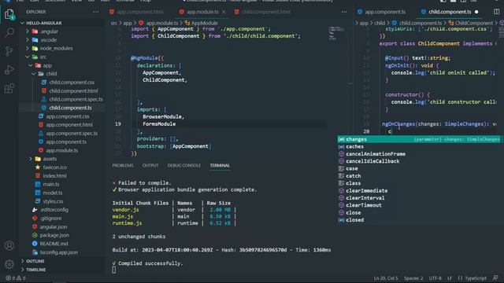504x283 pixels.
Task: Open child.component.spec.ts in explorer
Action: click(x=76, y=99)
